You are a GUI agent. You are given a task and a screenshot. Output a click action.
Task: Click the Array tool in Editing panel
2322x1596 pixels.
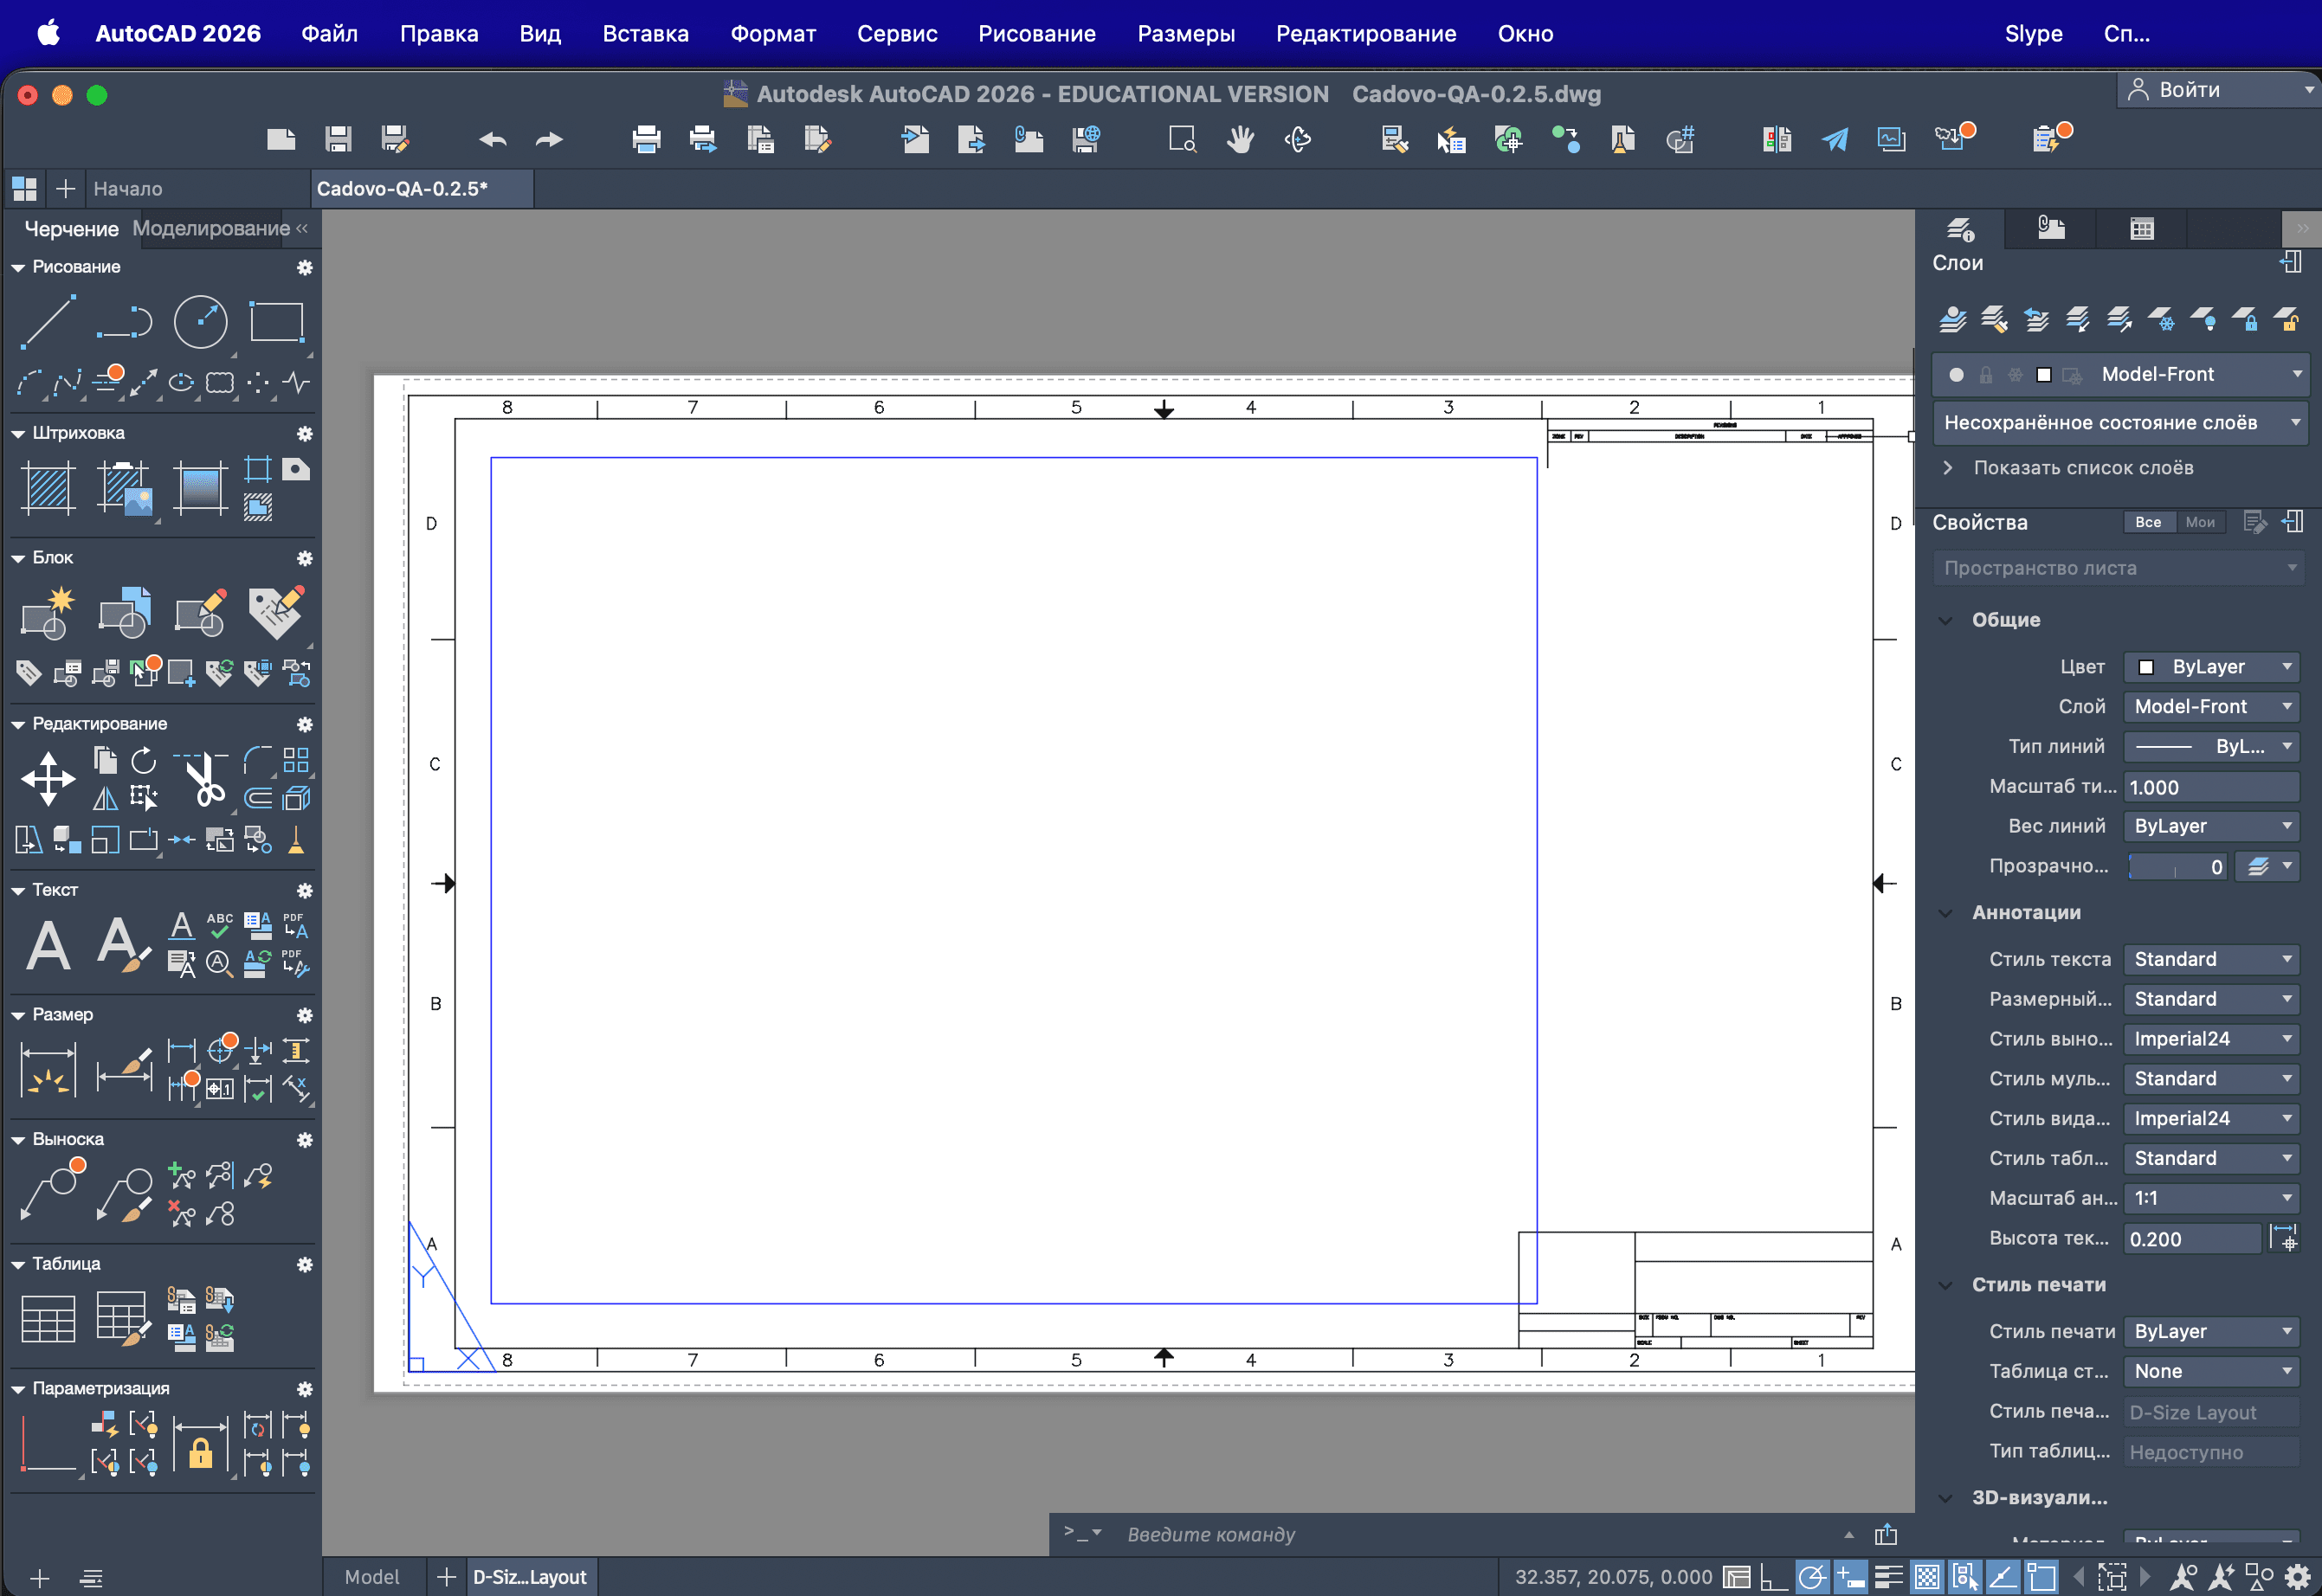click(296, 760)
